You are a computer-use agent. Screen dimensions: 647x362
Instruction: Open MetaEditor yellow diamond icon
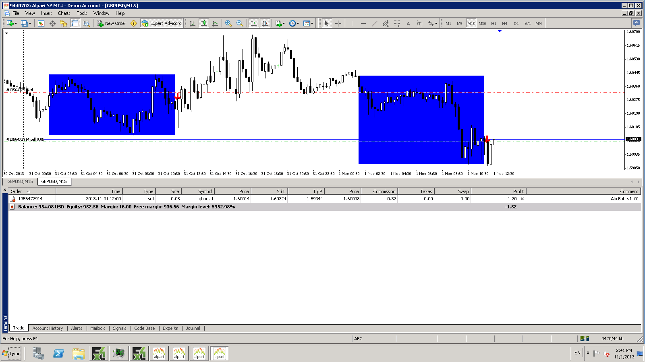[134, 23]
